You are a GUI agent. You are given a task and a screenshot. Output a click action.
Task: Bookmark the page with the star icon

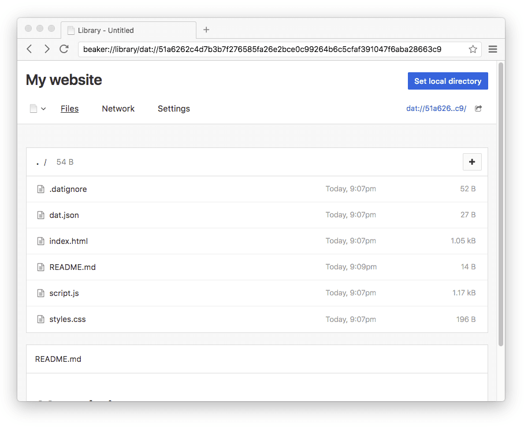point(473,50)
